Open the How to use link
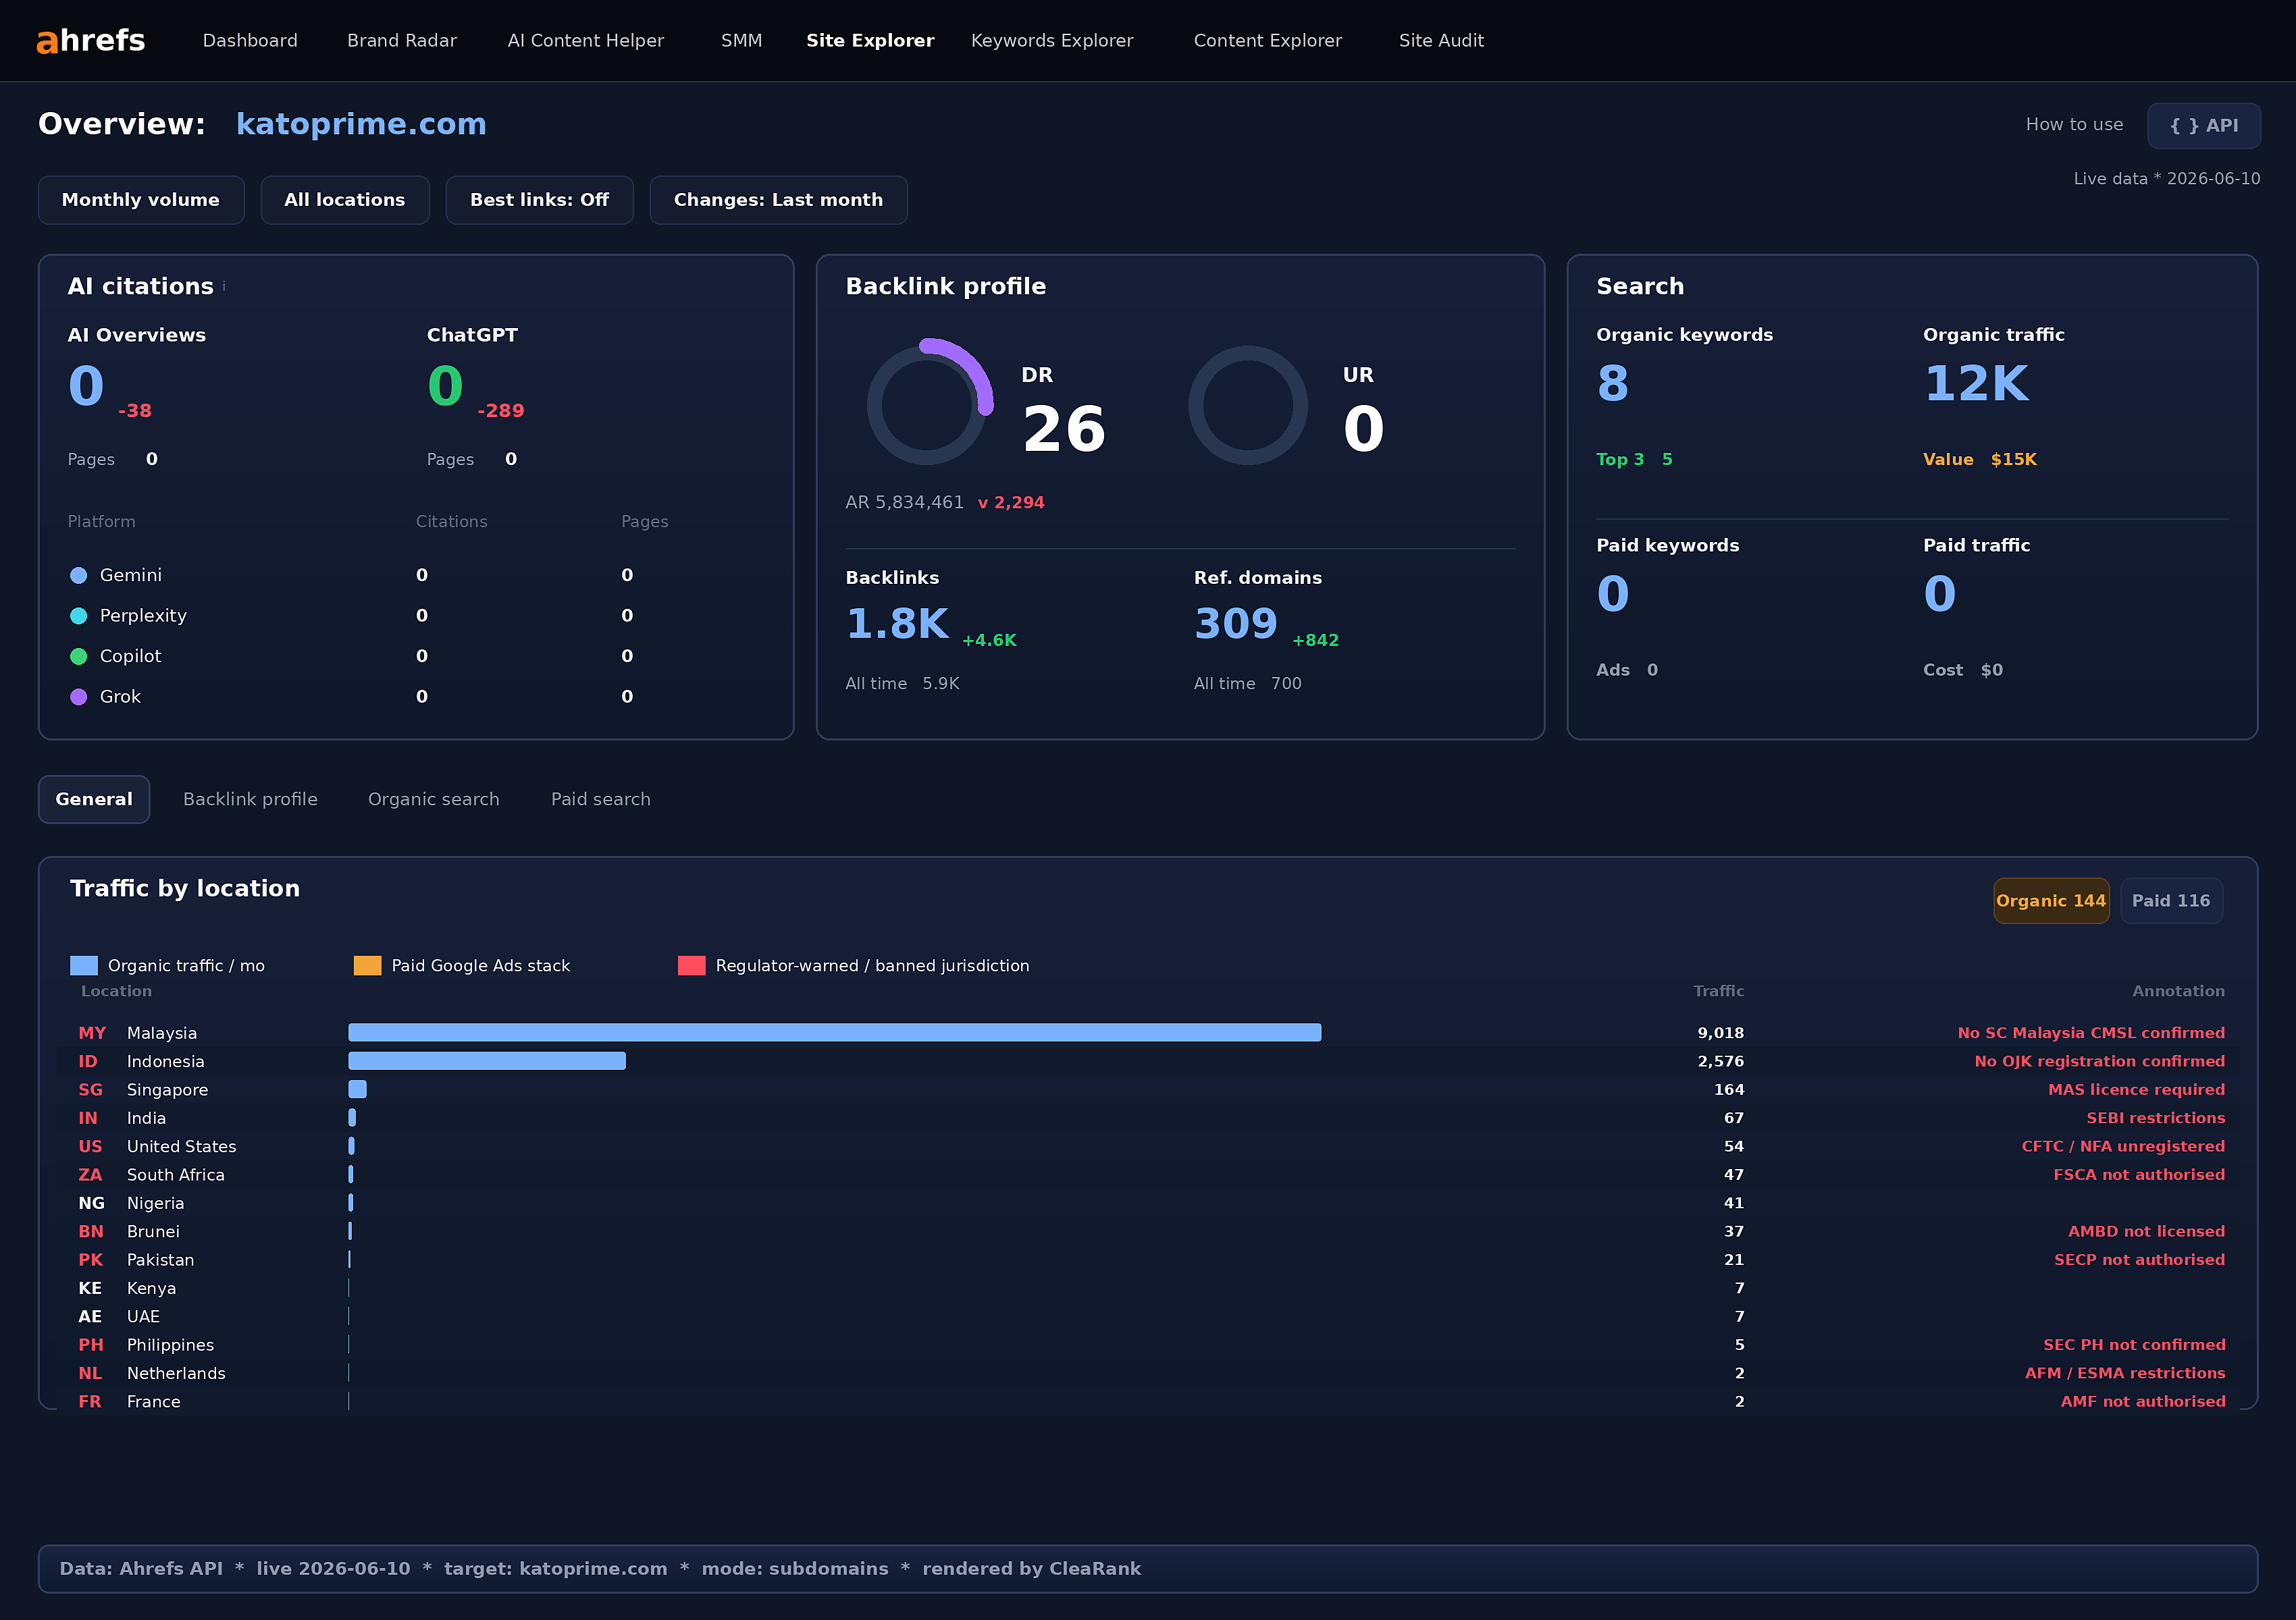2296x1620 pixels. [x=2074, y=125]
